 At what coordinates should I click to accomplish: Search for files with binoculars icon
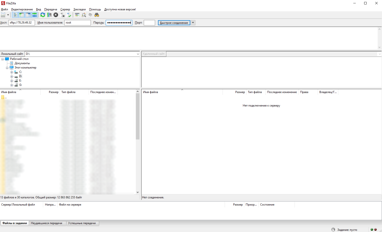click(97, 15)
